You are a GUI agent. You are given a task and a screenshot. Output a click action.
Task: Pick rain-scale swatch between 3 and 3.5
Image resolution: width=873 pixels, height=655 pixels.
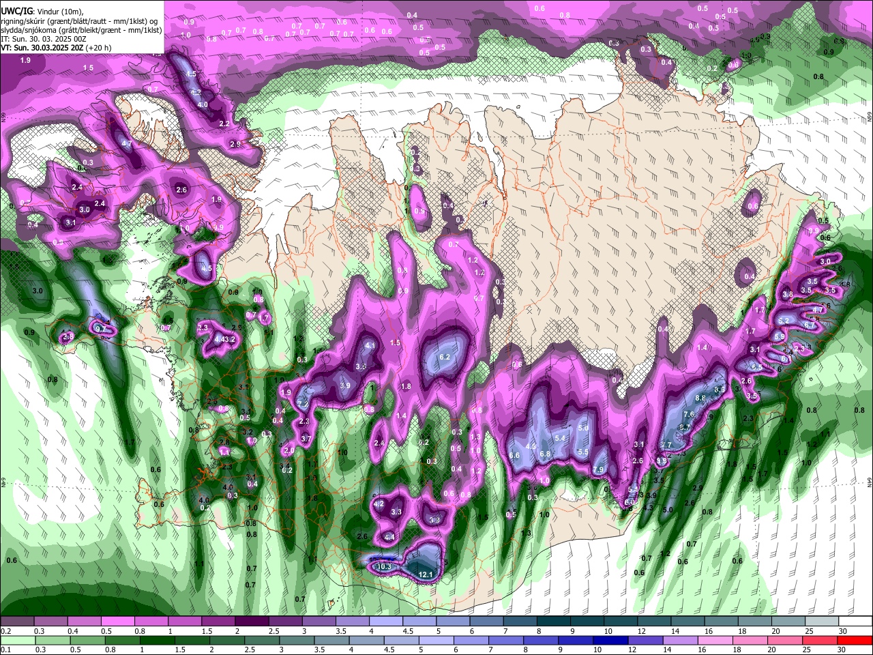click(297, 640)
